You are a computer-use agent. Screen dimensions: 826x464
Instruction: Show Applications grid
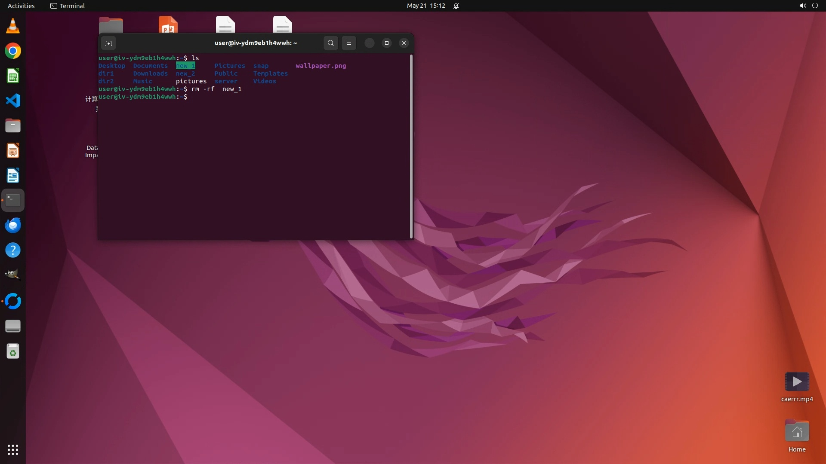click(x=13, y=450)
